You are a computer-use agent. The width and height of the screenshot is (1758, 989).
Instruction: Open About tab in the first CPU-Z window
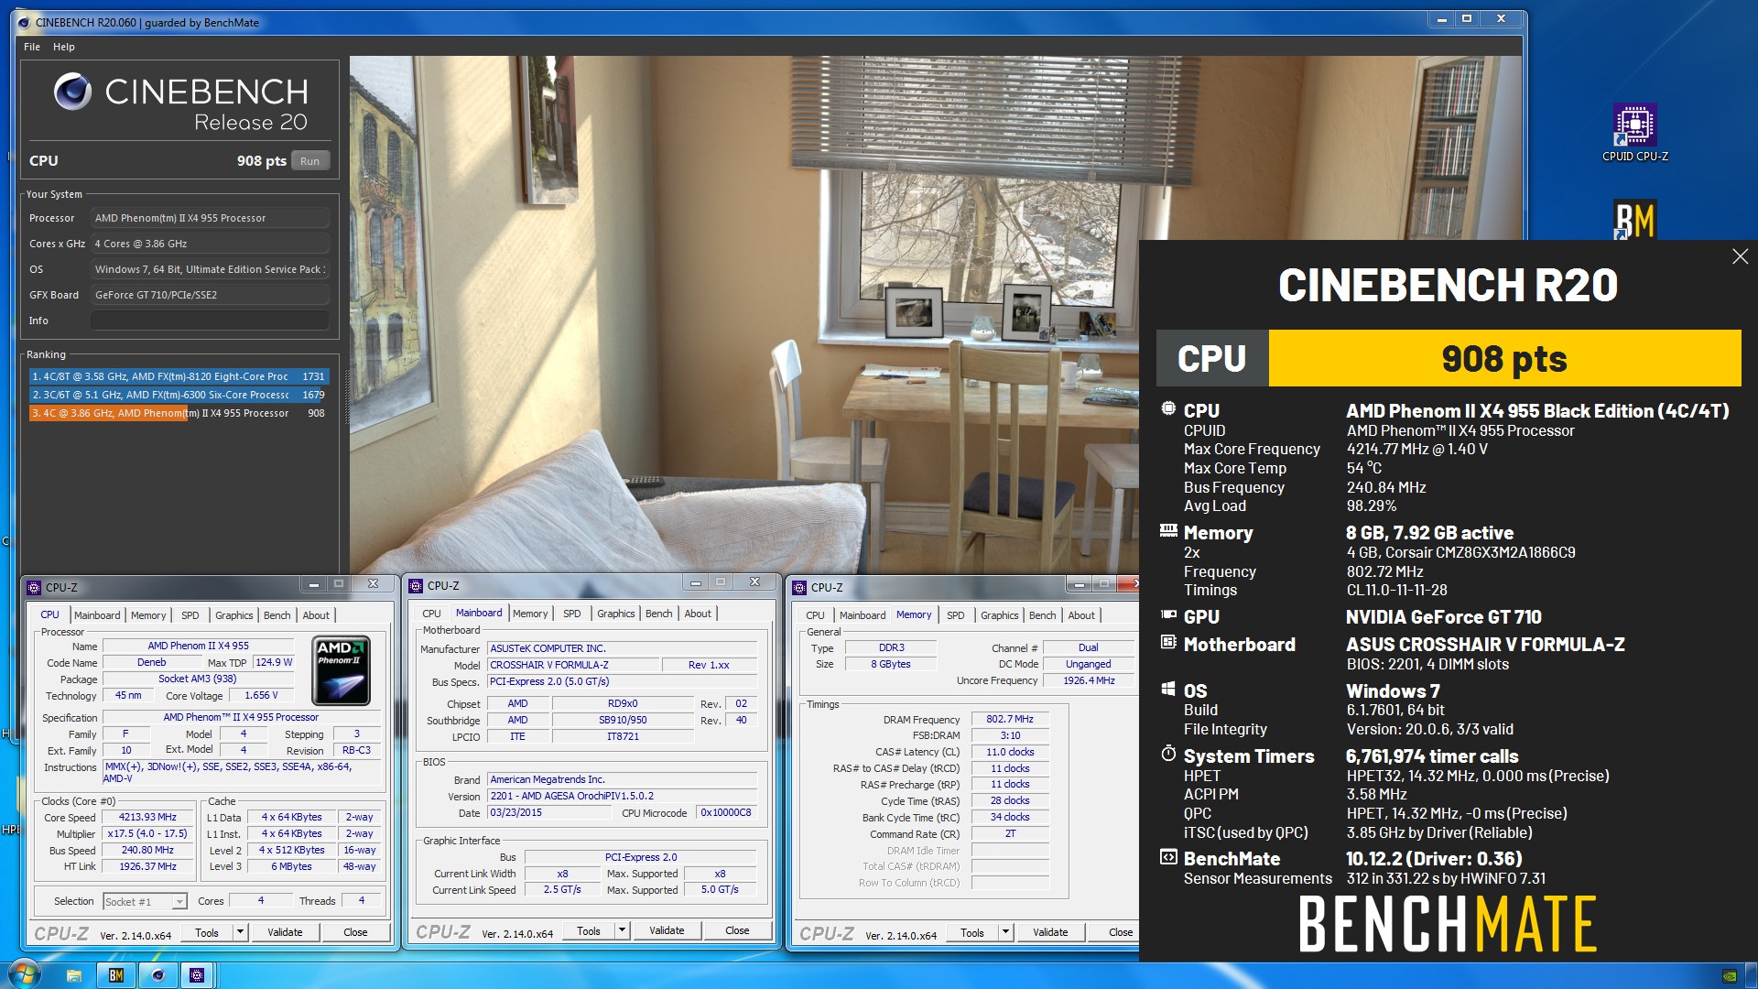coord(316,615)
